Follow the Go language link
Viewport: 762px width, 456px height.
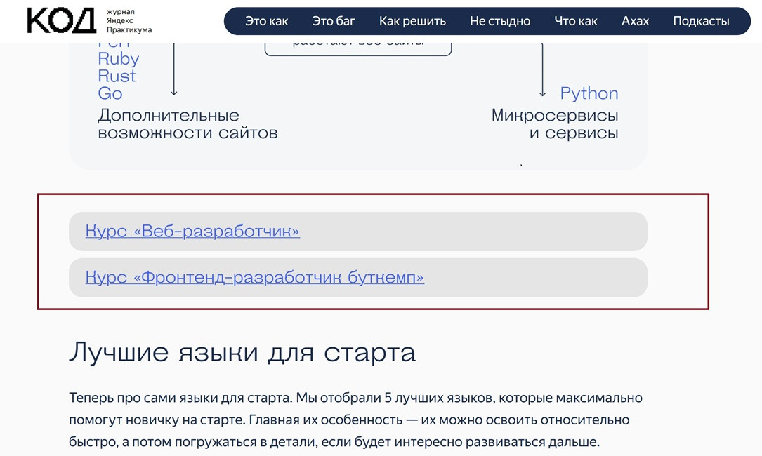(110, 93)
